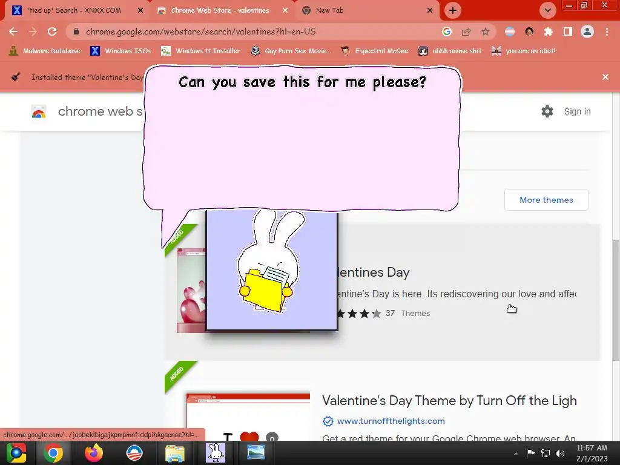Toggle the side panel icon

pyautogui.click(x=568, y=31)
